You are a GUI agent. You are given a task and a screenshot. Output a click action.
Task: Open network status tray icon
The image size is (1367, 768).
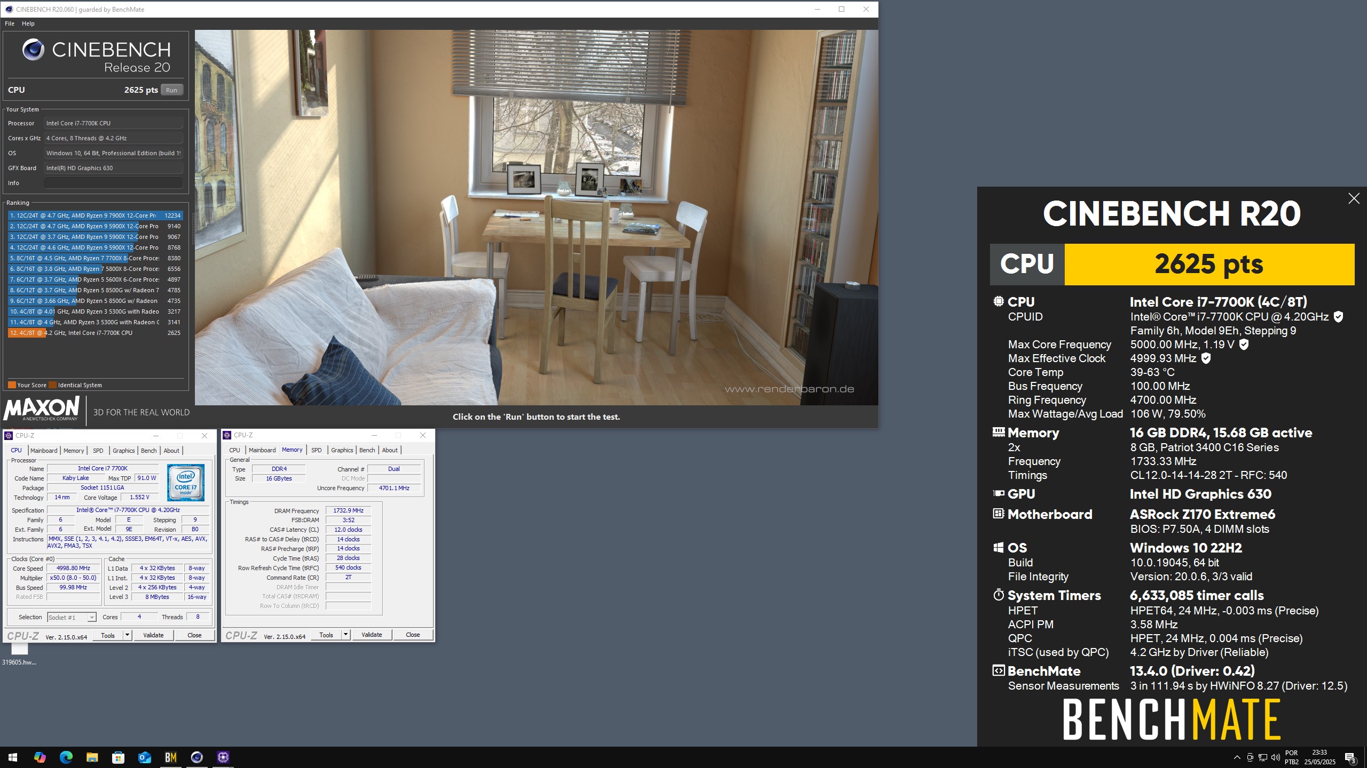(1263, 757)
